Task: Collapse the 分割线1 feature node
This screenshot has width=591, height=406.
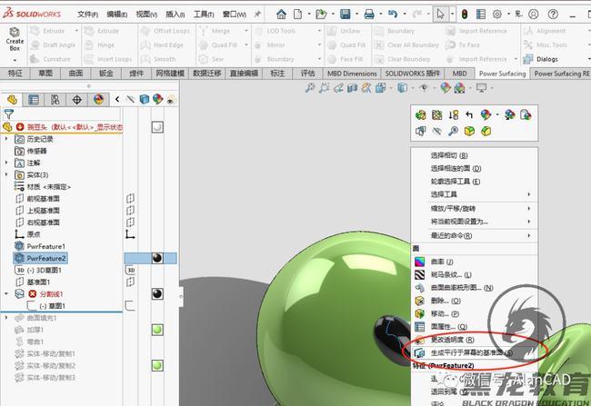Action: (6, 293)
